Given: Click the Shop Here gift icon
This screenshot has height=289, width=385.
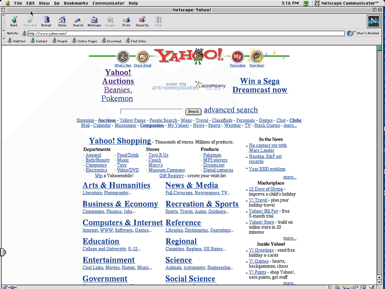Looking at the screenshot, I should 256,57.
